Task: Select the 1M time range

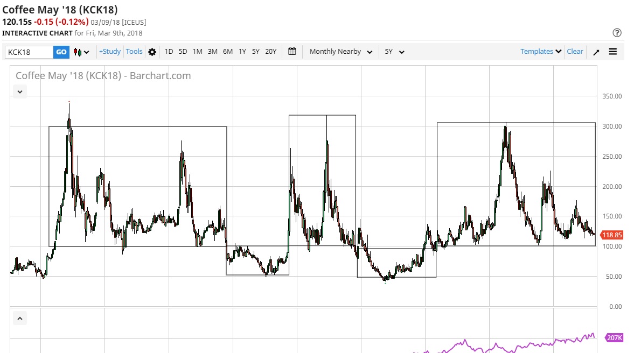Action: pyautogui.click(x=197, y=51)
